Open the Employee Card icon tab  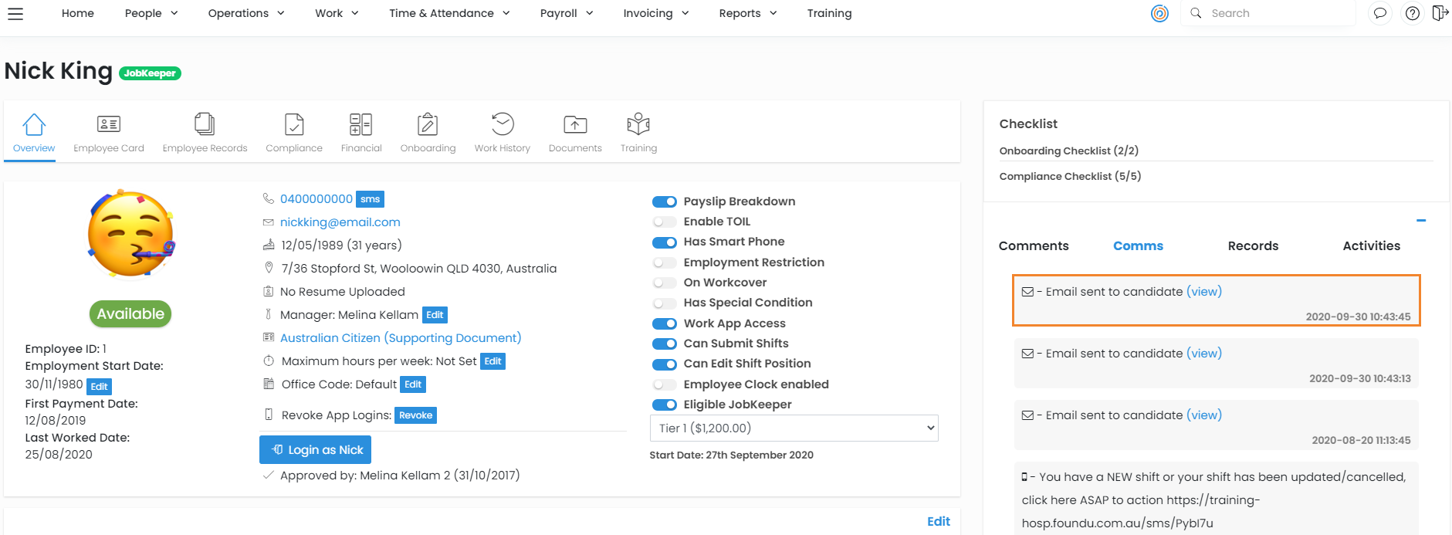coord(109,125)
